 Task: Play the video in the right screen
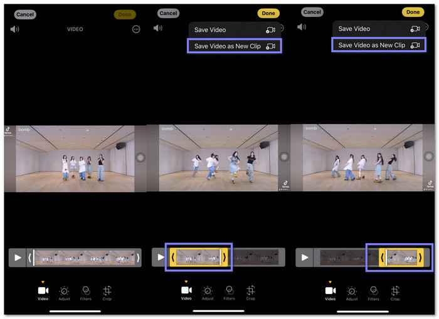pos(305,257)
